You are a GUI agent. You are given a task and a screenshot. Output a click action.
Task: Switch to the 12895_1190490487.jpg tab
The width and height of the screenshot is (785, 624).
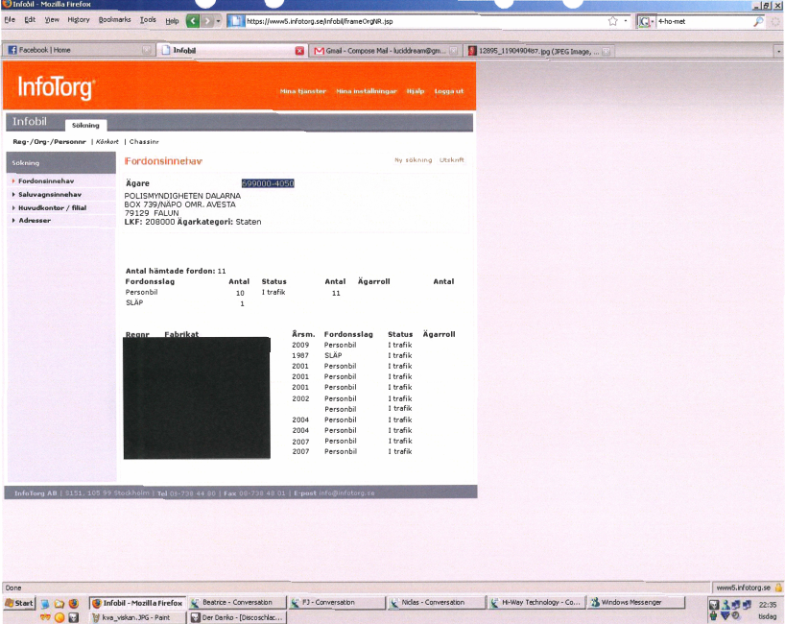[538, 51]
